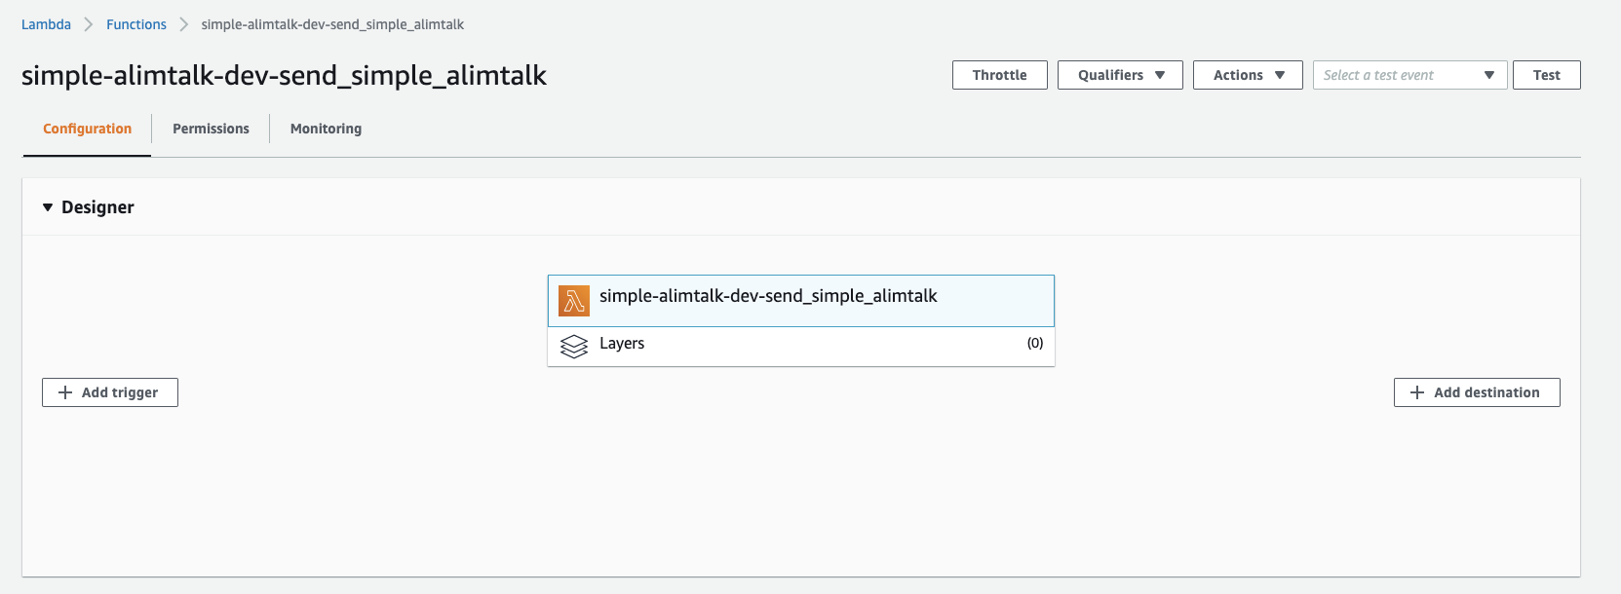1621x594 pixels.
Task: Navigate to the Lambda breadcrumb link
Action: pos(46,23)
